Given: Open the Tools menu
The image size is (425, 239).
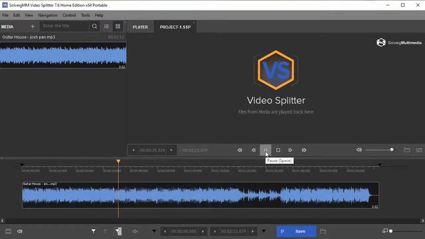Looking at the screenshot, I should click(x=86, y=15).
